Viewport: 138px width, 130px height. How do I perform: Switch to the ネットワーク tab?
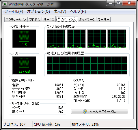pyautogui.click(x=87, y=20)
